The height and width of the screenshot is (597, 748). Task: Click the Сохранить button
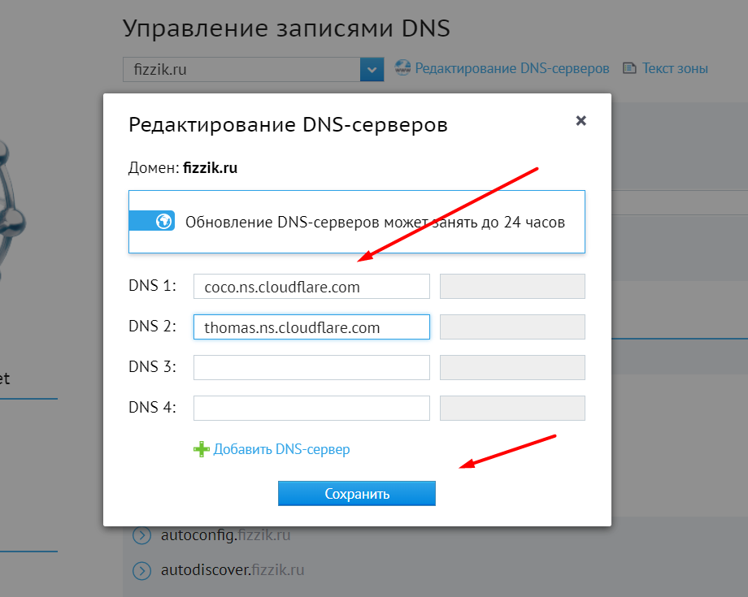(x=357, y=493)
